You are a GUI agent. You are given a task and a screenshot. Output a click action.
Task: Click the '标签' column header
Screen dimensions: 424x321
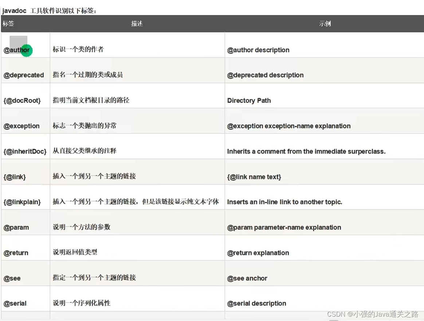(8, 24)
